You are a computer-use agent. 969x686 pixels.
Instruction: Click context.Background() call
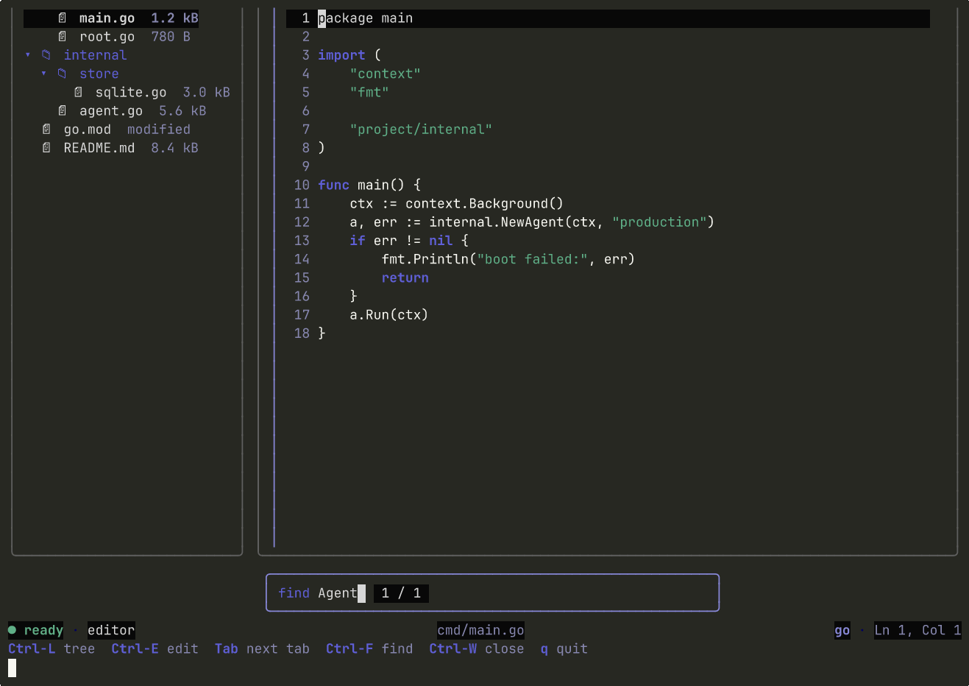click(x=485, y=204)
